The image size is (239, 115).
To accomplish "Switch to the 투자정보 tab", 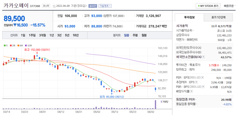I will point(189,17).
